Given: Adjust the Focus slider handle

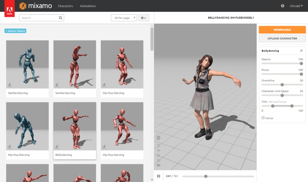Looking at the screenshot, I should (x=301, y=74).
